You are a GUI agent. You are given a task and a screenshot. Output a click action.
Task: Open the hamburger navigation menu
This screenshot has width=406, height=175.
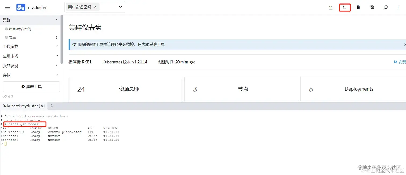pos(8,7)
